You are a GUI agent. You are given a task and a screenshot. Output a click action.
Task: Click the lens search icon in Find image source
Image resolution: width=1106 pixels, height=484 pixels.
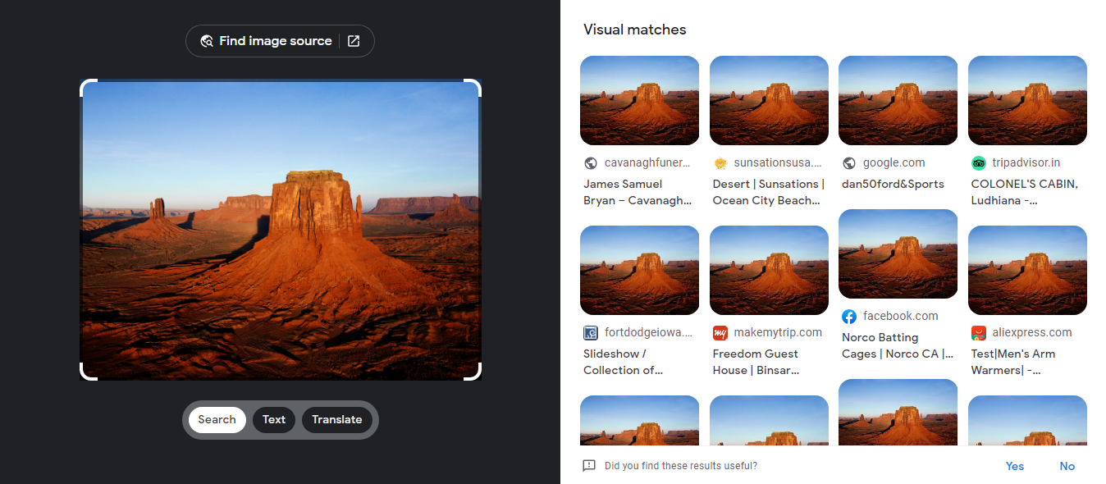(207, 41)
